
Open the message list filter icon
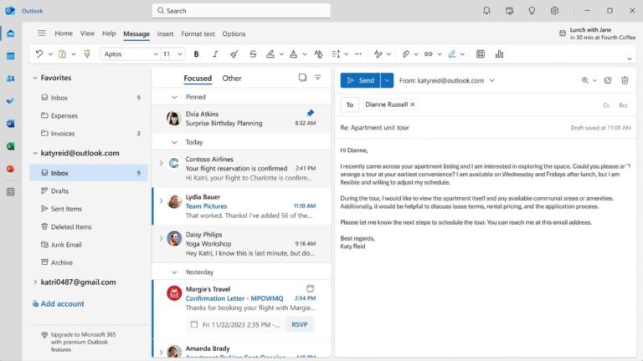318,78
